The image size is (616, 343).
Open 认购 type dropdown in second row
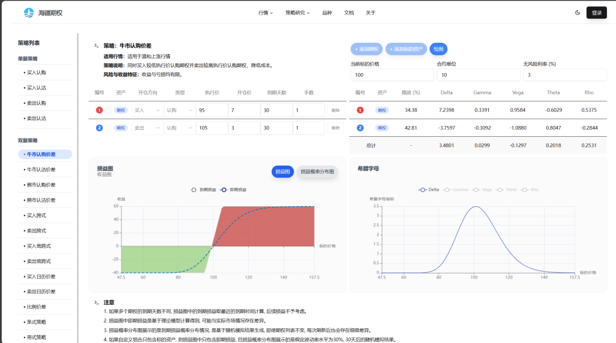[x=179, y=128]
